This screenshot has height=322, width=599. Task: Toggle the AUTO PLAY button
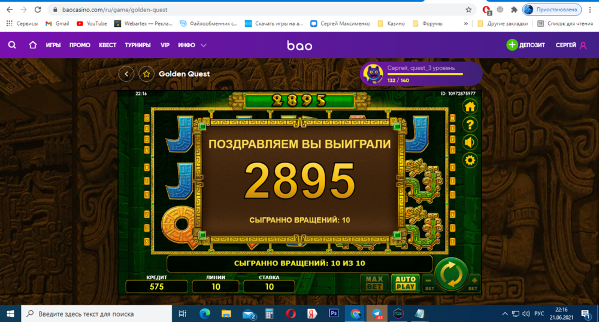(406, 283)
